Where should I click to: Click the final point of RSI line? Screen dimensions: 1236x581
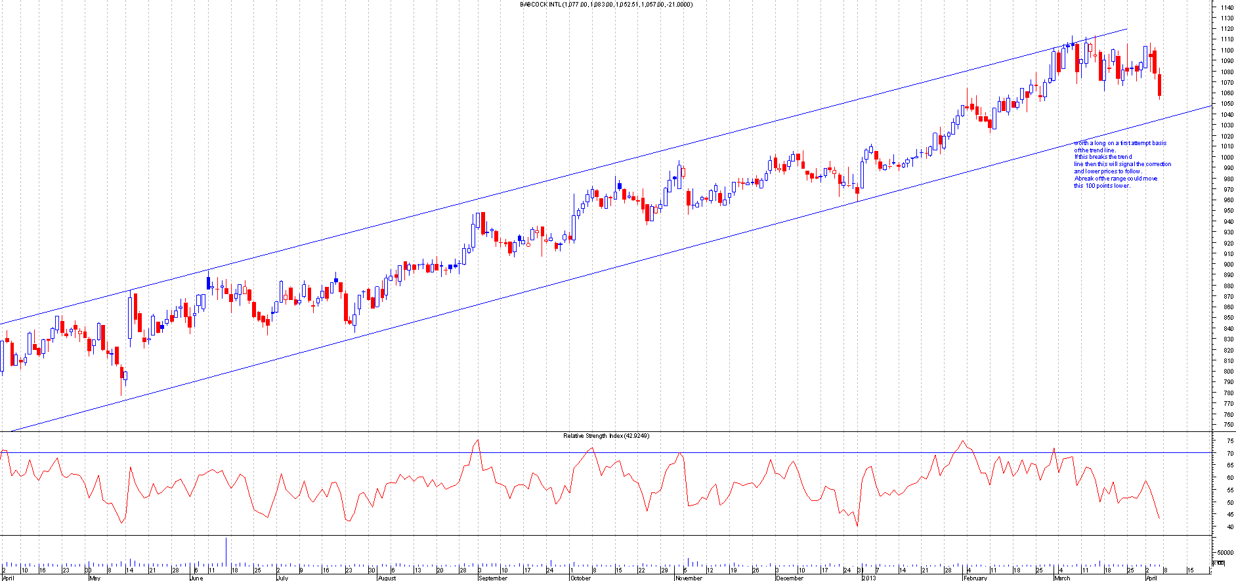click(1159, 519)
